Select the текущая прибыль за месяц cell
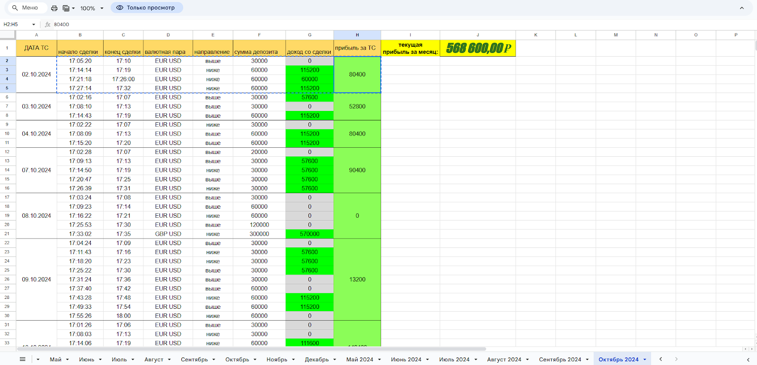Viewport: 757px width, 365px height. 410,48
